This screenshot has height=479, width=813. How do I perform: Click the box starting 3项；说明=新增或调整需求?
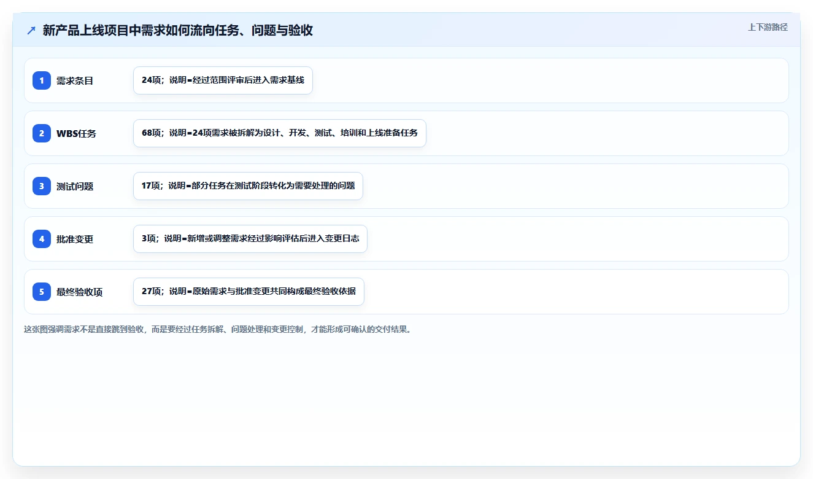250,239
